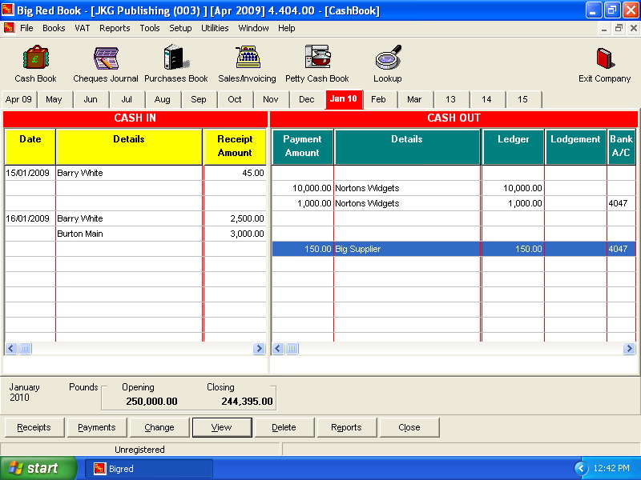
Task: Click the Delete button
Action: point(284,427)
